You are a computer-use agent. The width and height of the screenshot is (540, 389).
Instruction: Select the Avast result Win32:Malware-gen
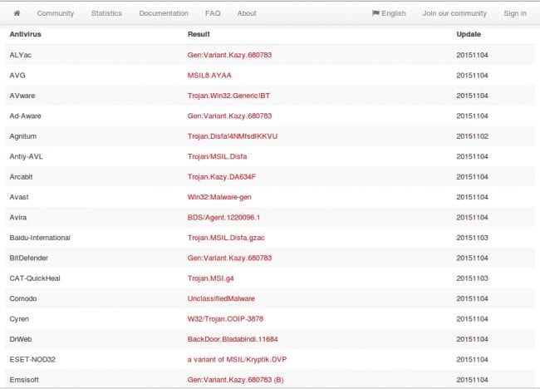coord(219,197)
